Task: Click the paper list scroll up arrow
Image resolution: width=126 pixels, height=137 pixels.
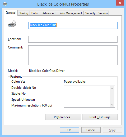Action: click(112, 89)
